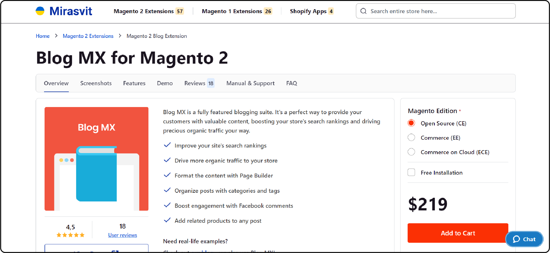Switch to the Reviews tab
Image resolution: width=550 pixels, height=253 pixels.
(199, 83)
